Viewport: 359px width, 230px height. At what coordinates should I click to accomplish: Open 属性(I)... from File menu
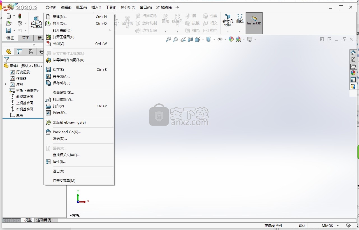coord(79,162)
